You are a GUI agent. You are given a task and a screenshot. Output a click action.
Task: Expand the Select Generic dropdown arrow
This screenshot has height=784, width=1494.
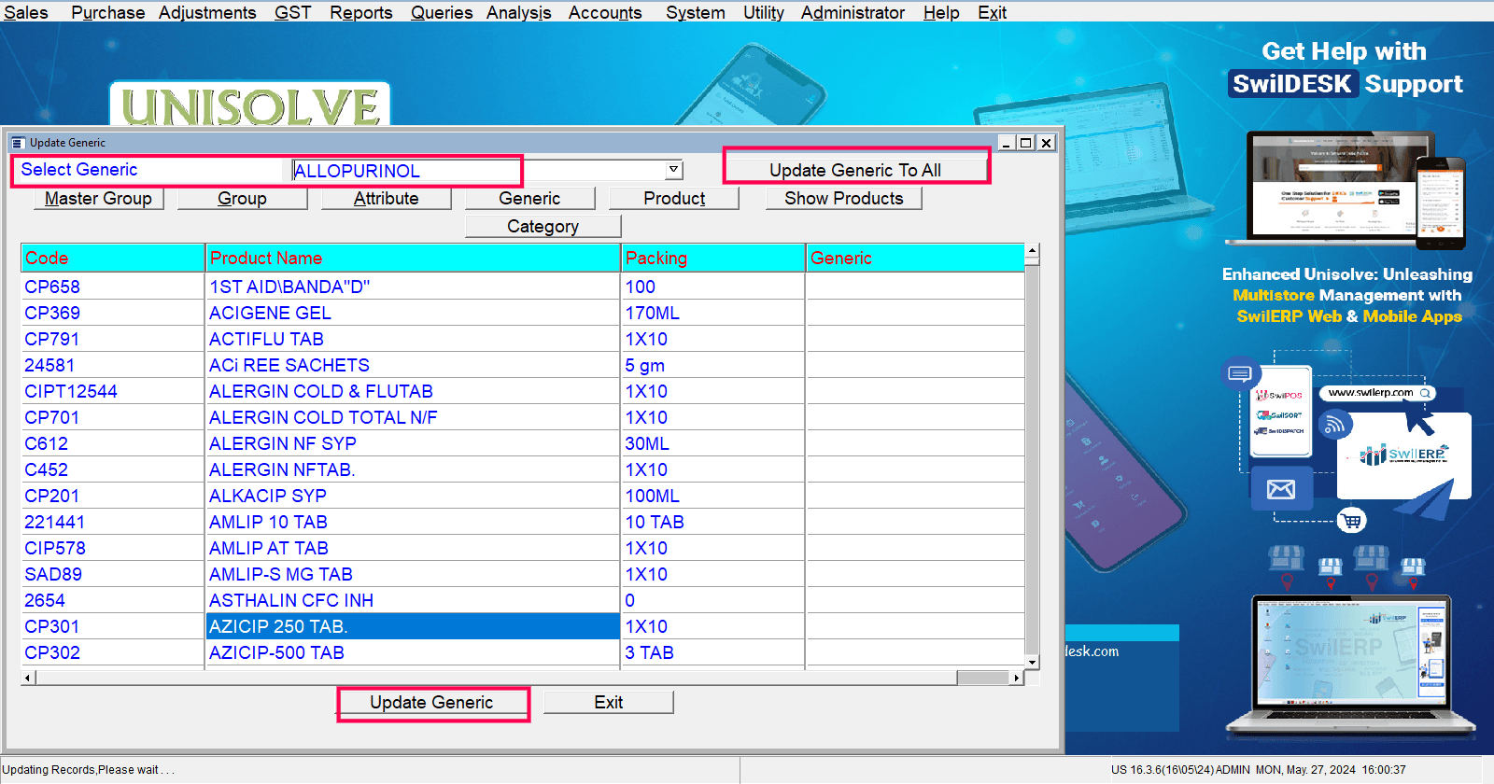pyautogui.click(x=674, y=170)
